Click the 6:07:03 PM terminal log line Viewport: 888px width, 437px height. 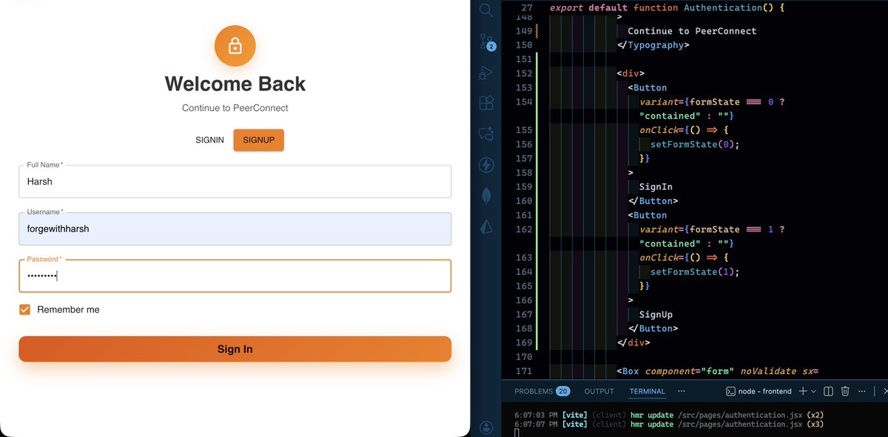[x=669, y=416]
